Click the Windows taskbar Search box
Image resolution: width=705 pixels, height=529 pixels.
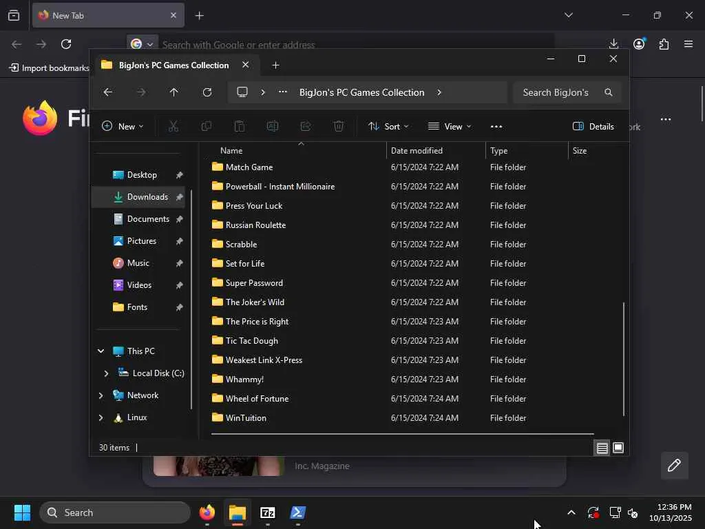click(115, 512)
